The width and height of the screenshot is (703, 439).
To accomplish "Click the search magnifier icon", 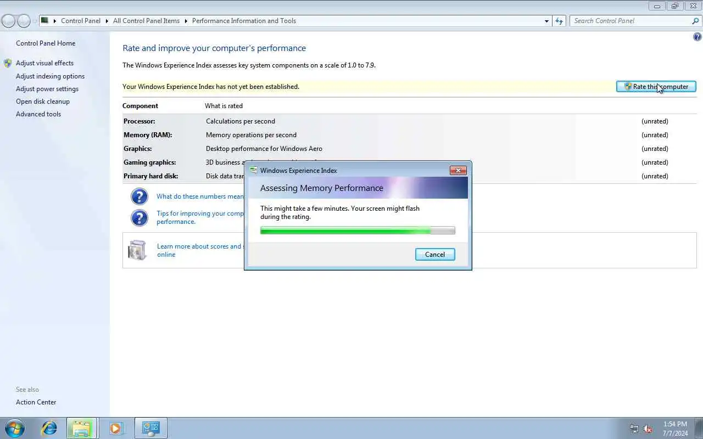I will click(695, 21).
